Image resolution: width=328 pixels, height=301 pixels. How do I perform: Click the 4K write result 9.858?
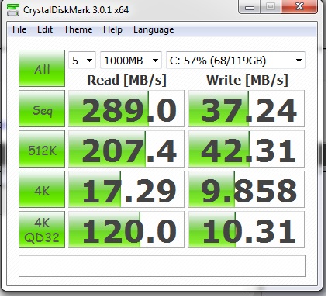247,189
